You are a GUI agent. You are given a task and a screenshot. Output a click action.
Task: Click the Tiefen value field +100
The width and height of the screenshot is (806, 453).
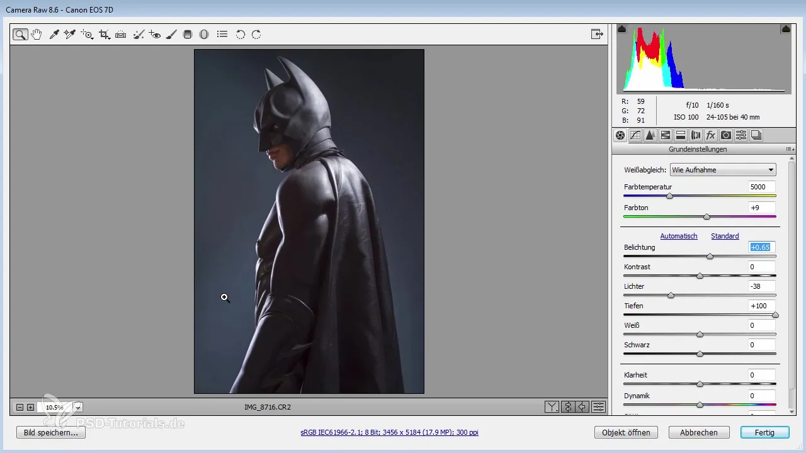[761, 306]
